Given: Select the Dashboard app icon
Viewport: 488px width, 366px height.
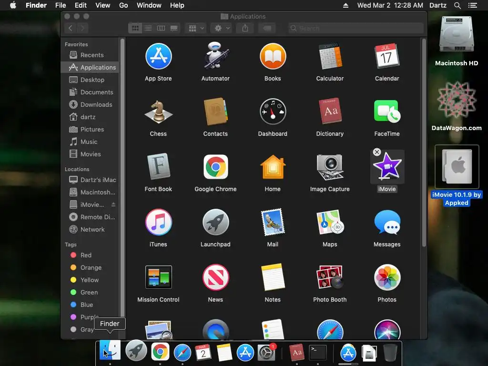Looking at the screenshot, I should (x=273, y=112).
